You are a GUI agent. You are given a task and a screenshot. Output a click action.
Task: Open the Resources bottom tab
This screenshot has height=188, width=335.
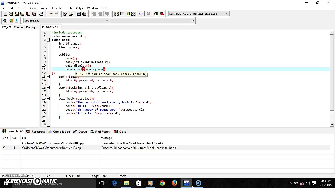[36, 132]
